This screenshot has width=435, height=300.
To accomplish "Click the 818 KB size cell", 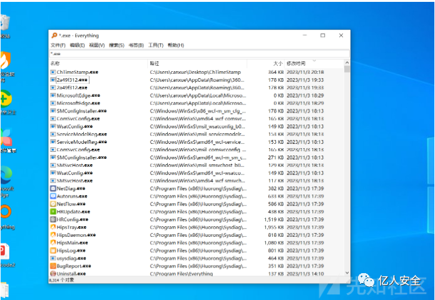I will tap(276, 235).
